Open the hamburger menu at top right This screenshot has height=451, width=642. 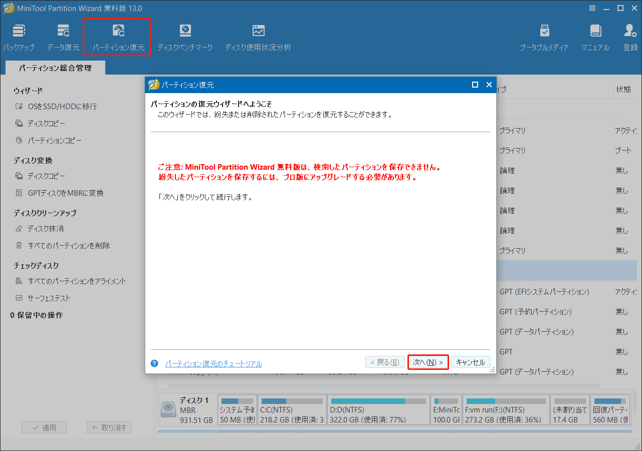592,8
